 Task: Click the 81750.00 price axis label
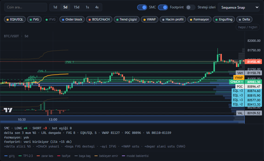point(254,50)
